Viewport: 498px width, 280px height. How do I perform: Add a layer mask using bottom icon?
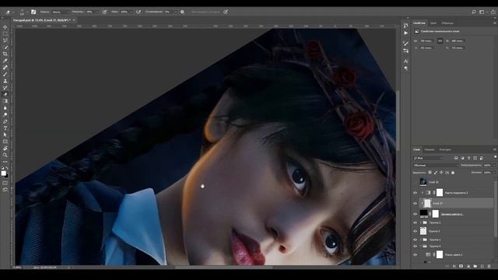click(461, 266)
